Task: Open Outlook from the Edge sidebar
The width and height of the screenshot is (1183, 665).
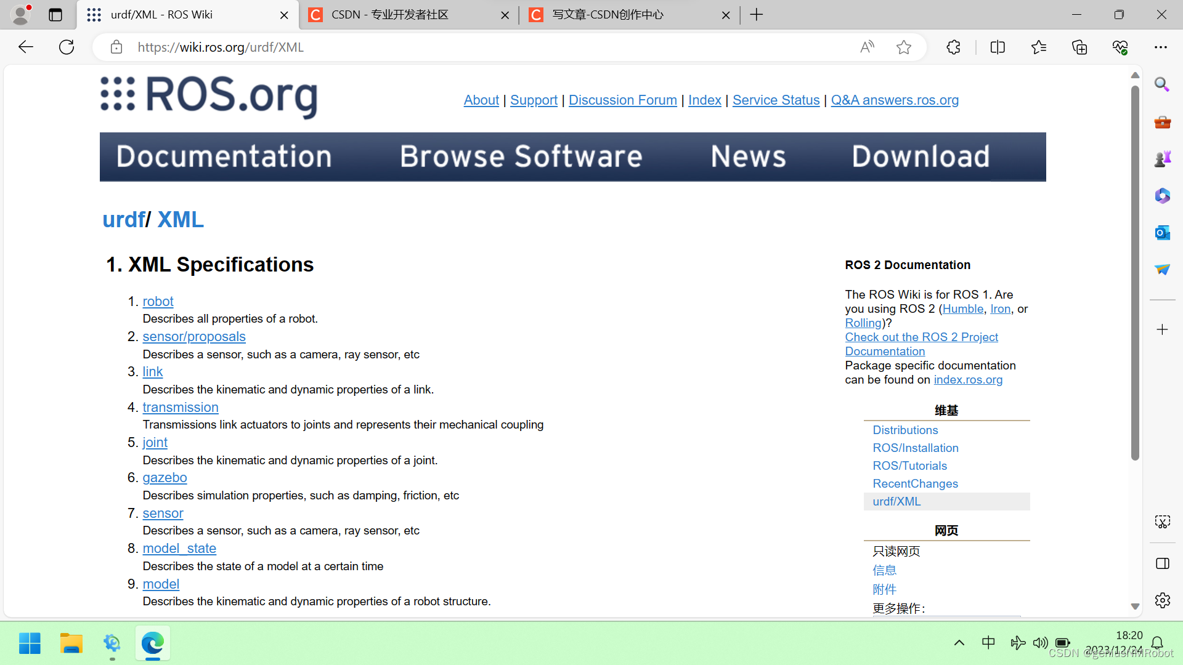Action: [x=1162, y=233]
